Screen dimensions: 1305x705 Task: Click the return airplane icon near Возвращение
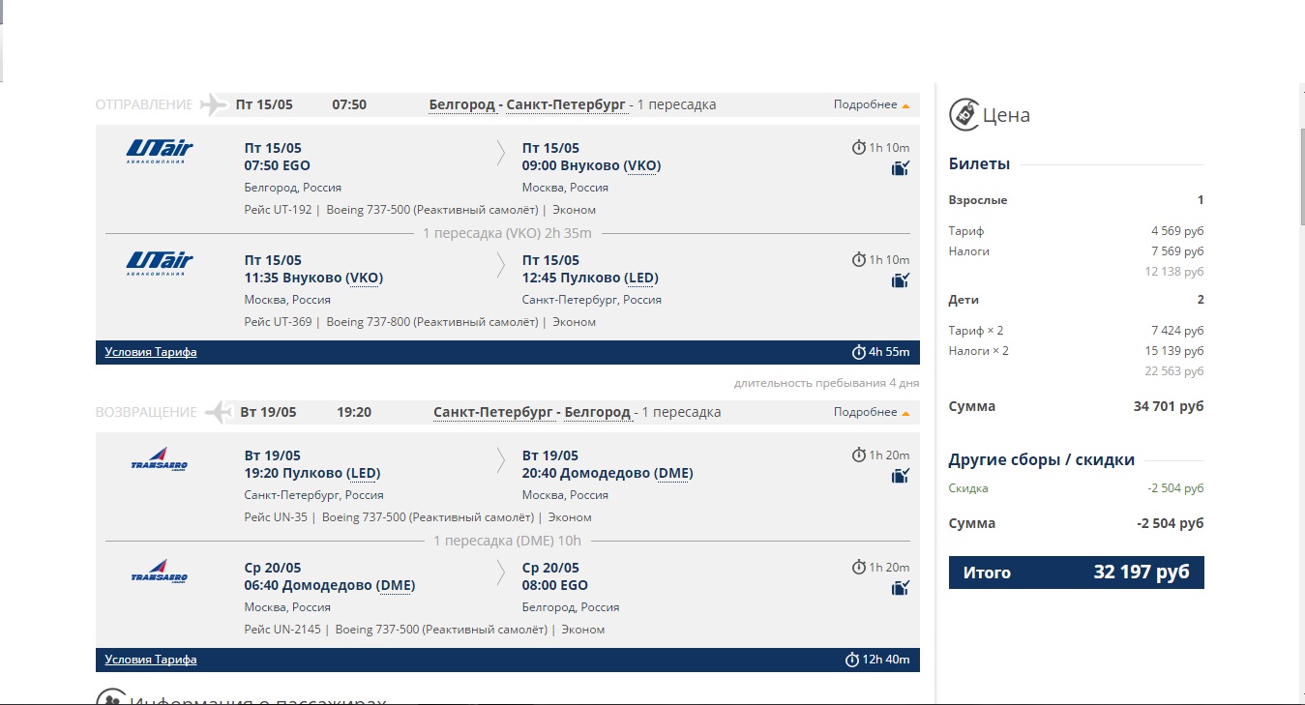click(x=219, y=412)
